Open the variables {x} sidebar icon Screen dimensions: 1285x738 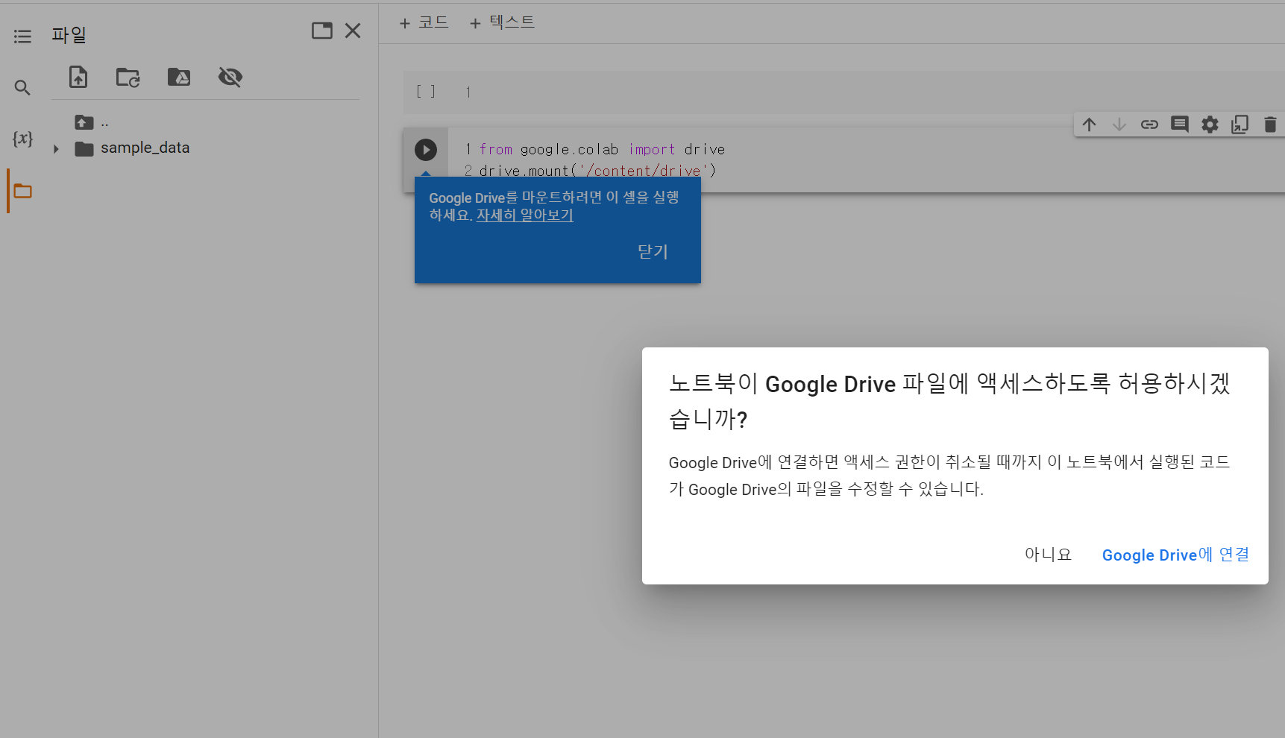(22, 139)
